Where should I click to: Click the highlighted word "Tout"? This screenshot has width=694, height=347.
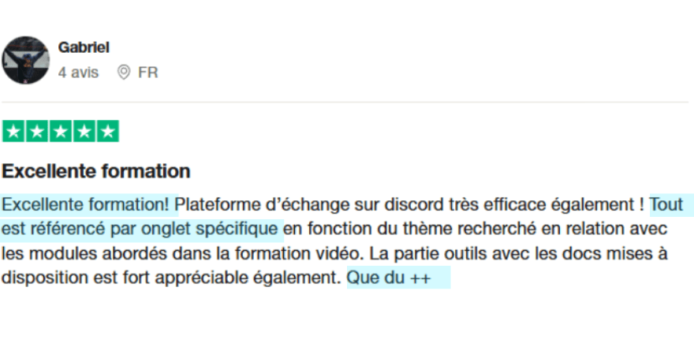tap(666, 205)
